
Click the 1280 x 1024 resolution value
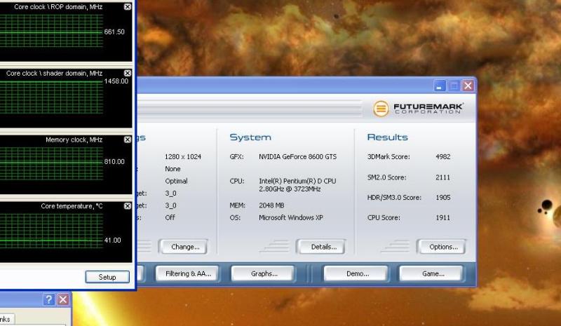click(x=183, y=157)
